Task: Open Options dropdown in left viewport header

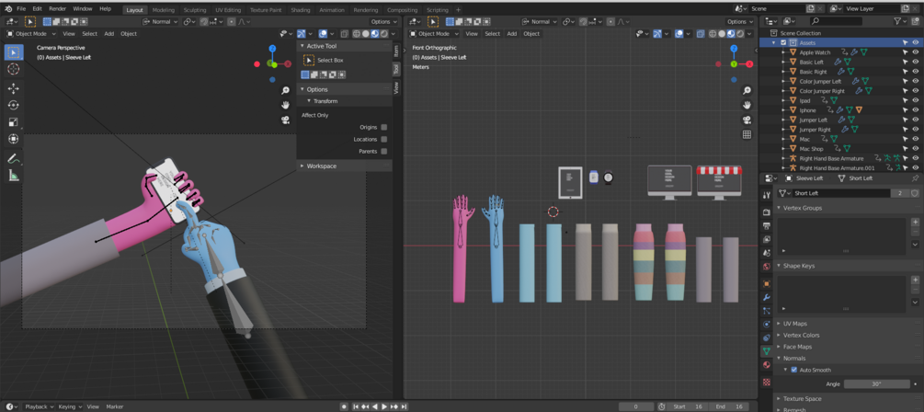Action: pos(383,22)
